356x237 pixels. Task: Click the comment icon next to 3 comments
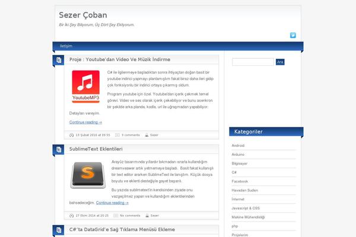(117, 135)
